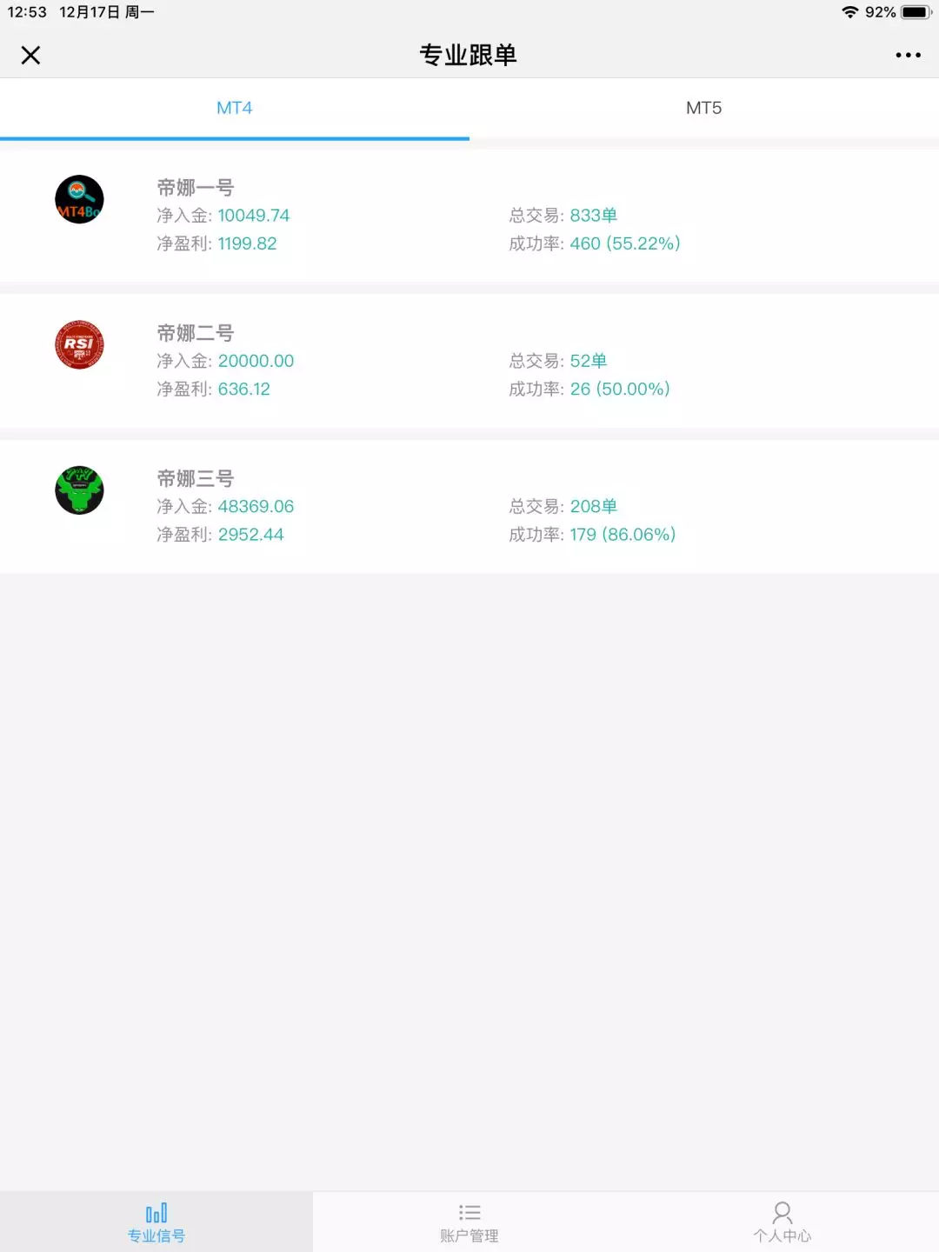The width and height of the screenshot is (939, 1252).
Task: Open the three-dot more options menu
Action: point(908,56)
